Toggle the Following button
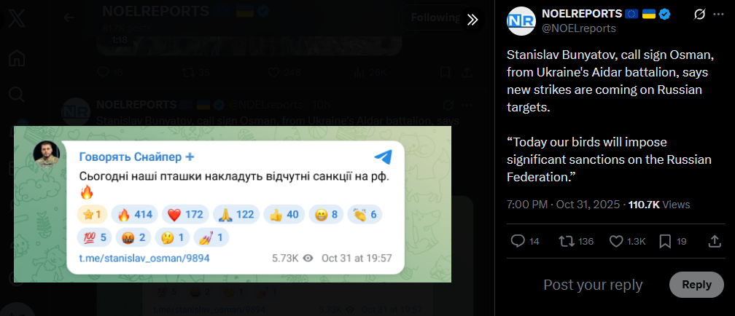Image resolution: width=735 pixels, height=316 pixels. click(x=434, y=17)
